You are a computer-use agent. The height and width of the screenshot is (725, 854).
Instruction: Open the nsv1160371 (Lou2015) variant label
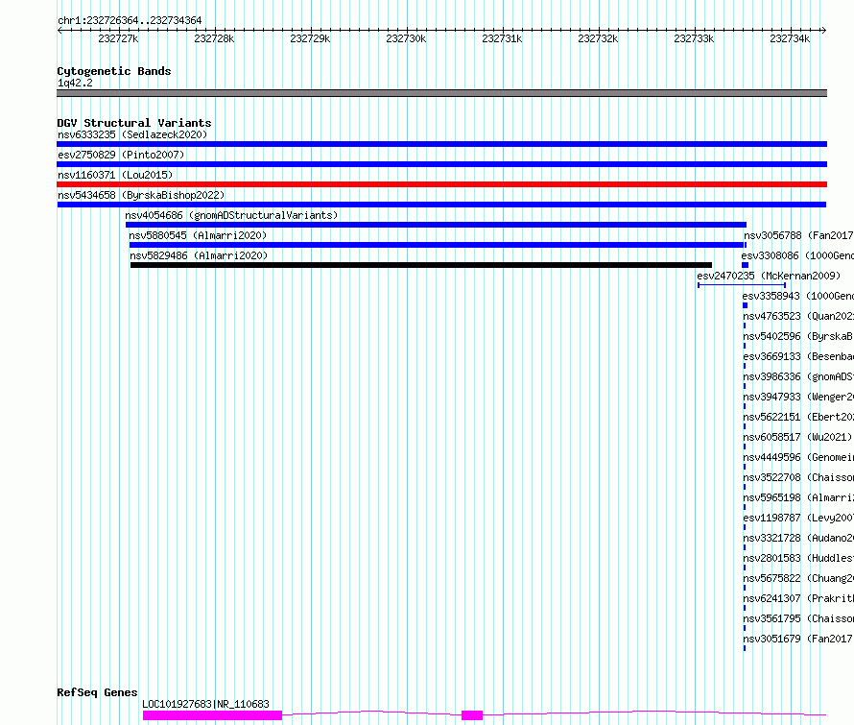[115, 175]
